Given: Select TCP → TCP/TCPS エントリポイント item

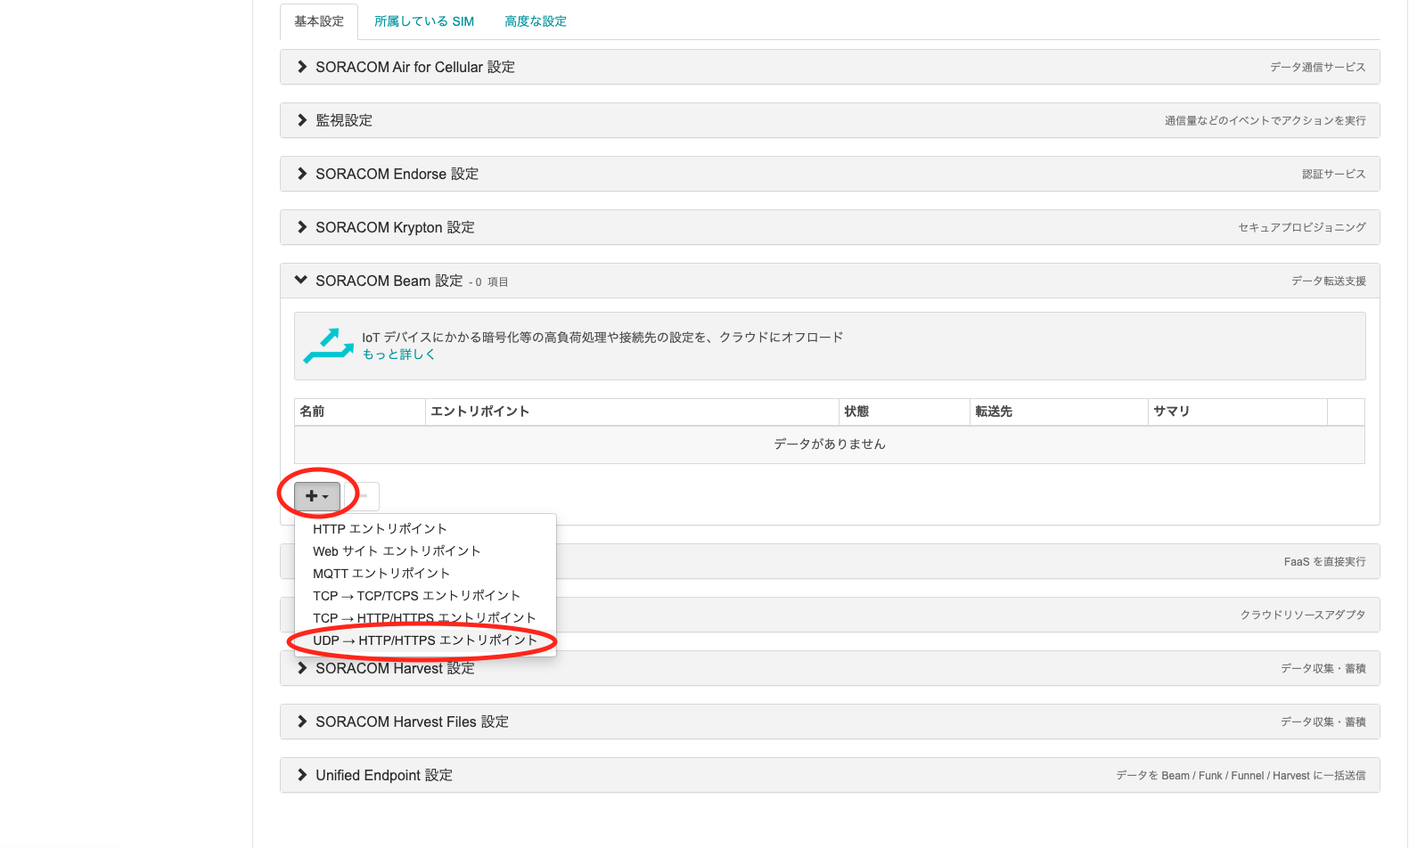Looking at the screenshot, I should (x=425, y=596).
